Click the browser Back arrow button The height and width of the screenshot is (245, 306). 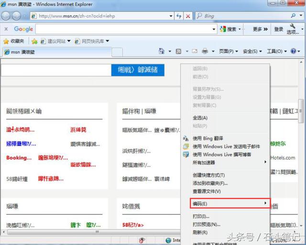tap(6, 16)
